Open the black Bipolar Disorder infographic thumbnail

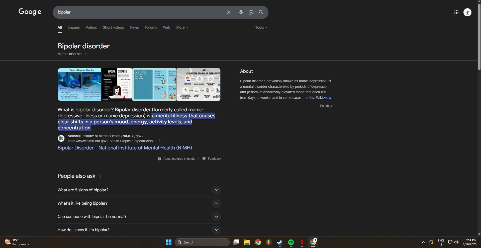coord(117,85)
